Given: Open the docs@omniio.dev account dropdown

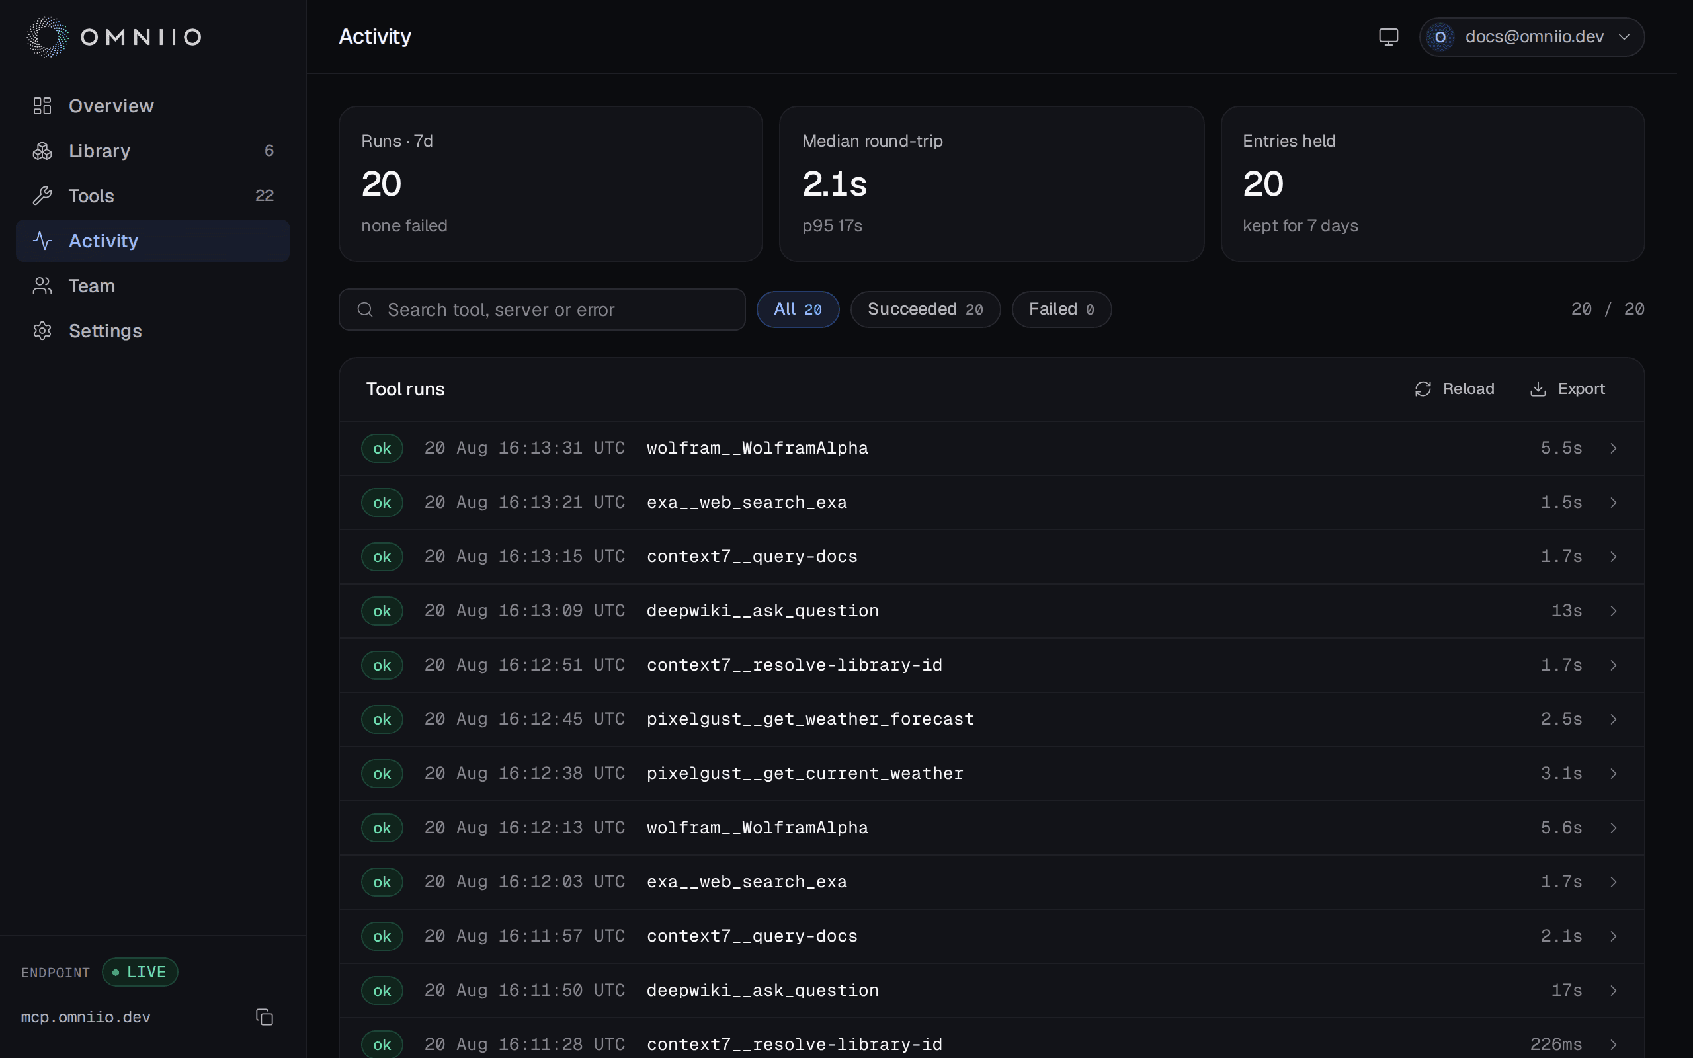Looking at the screenshot, I should point(1532,36).
